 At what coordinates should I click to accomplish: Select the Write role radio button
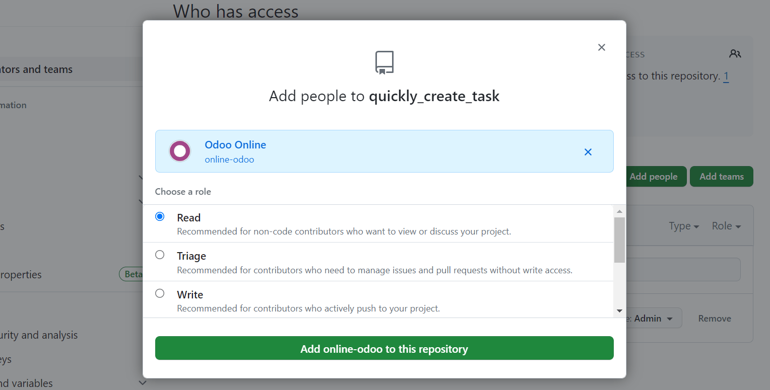point(160,293)
